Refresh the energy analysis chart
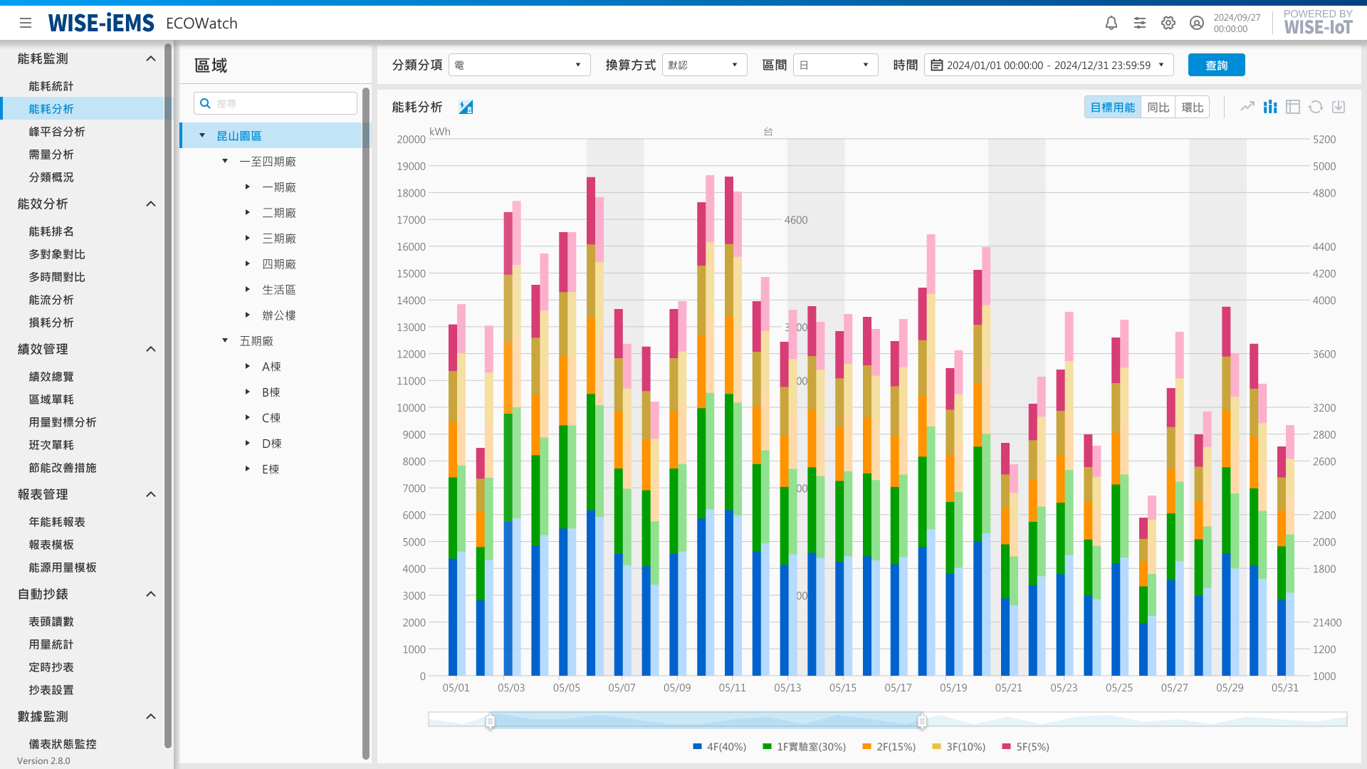 coord(1316,107)
